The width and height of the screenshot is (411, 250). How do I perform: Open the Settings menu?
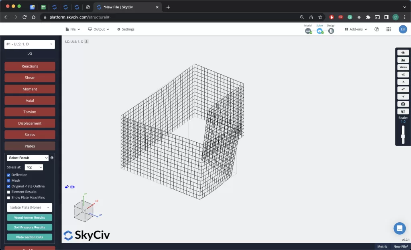point(126,29)
